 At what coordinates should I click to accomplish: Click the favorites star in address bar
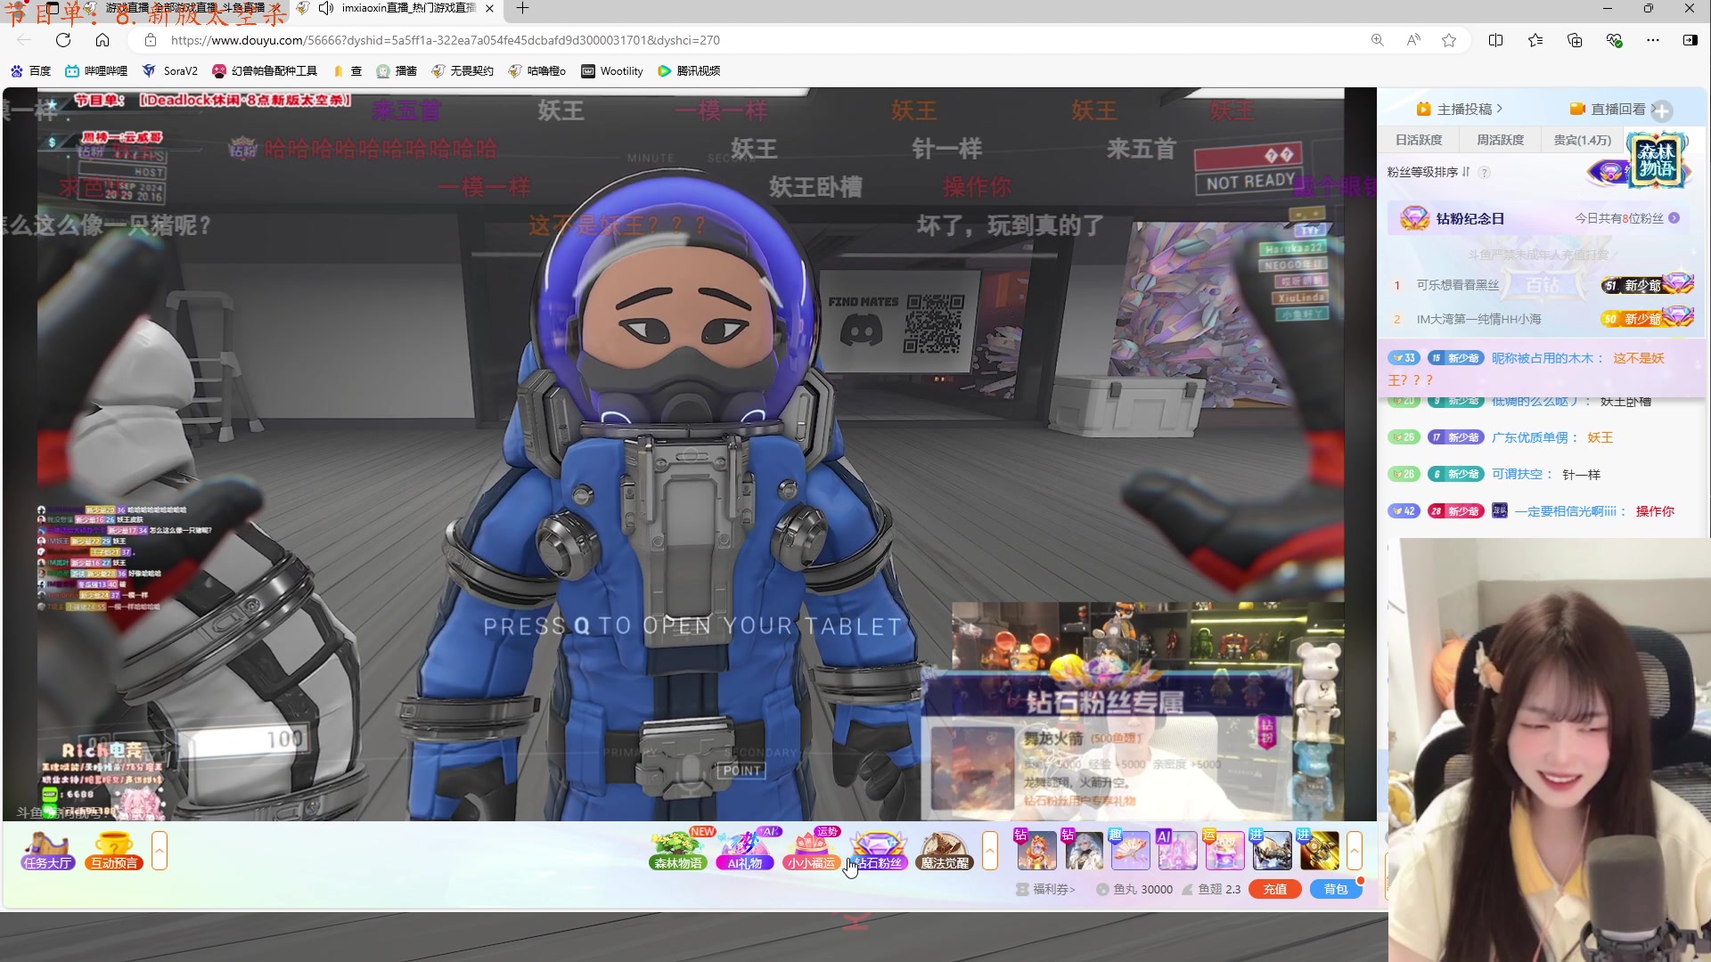coord(1449,40)
